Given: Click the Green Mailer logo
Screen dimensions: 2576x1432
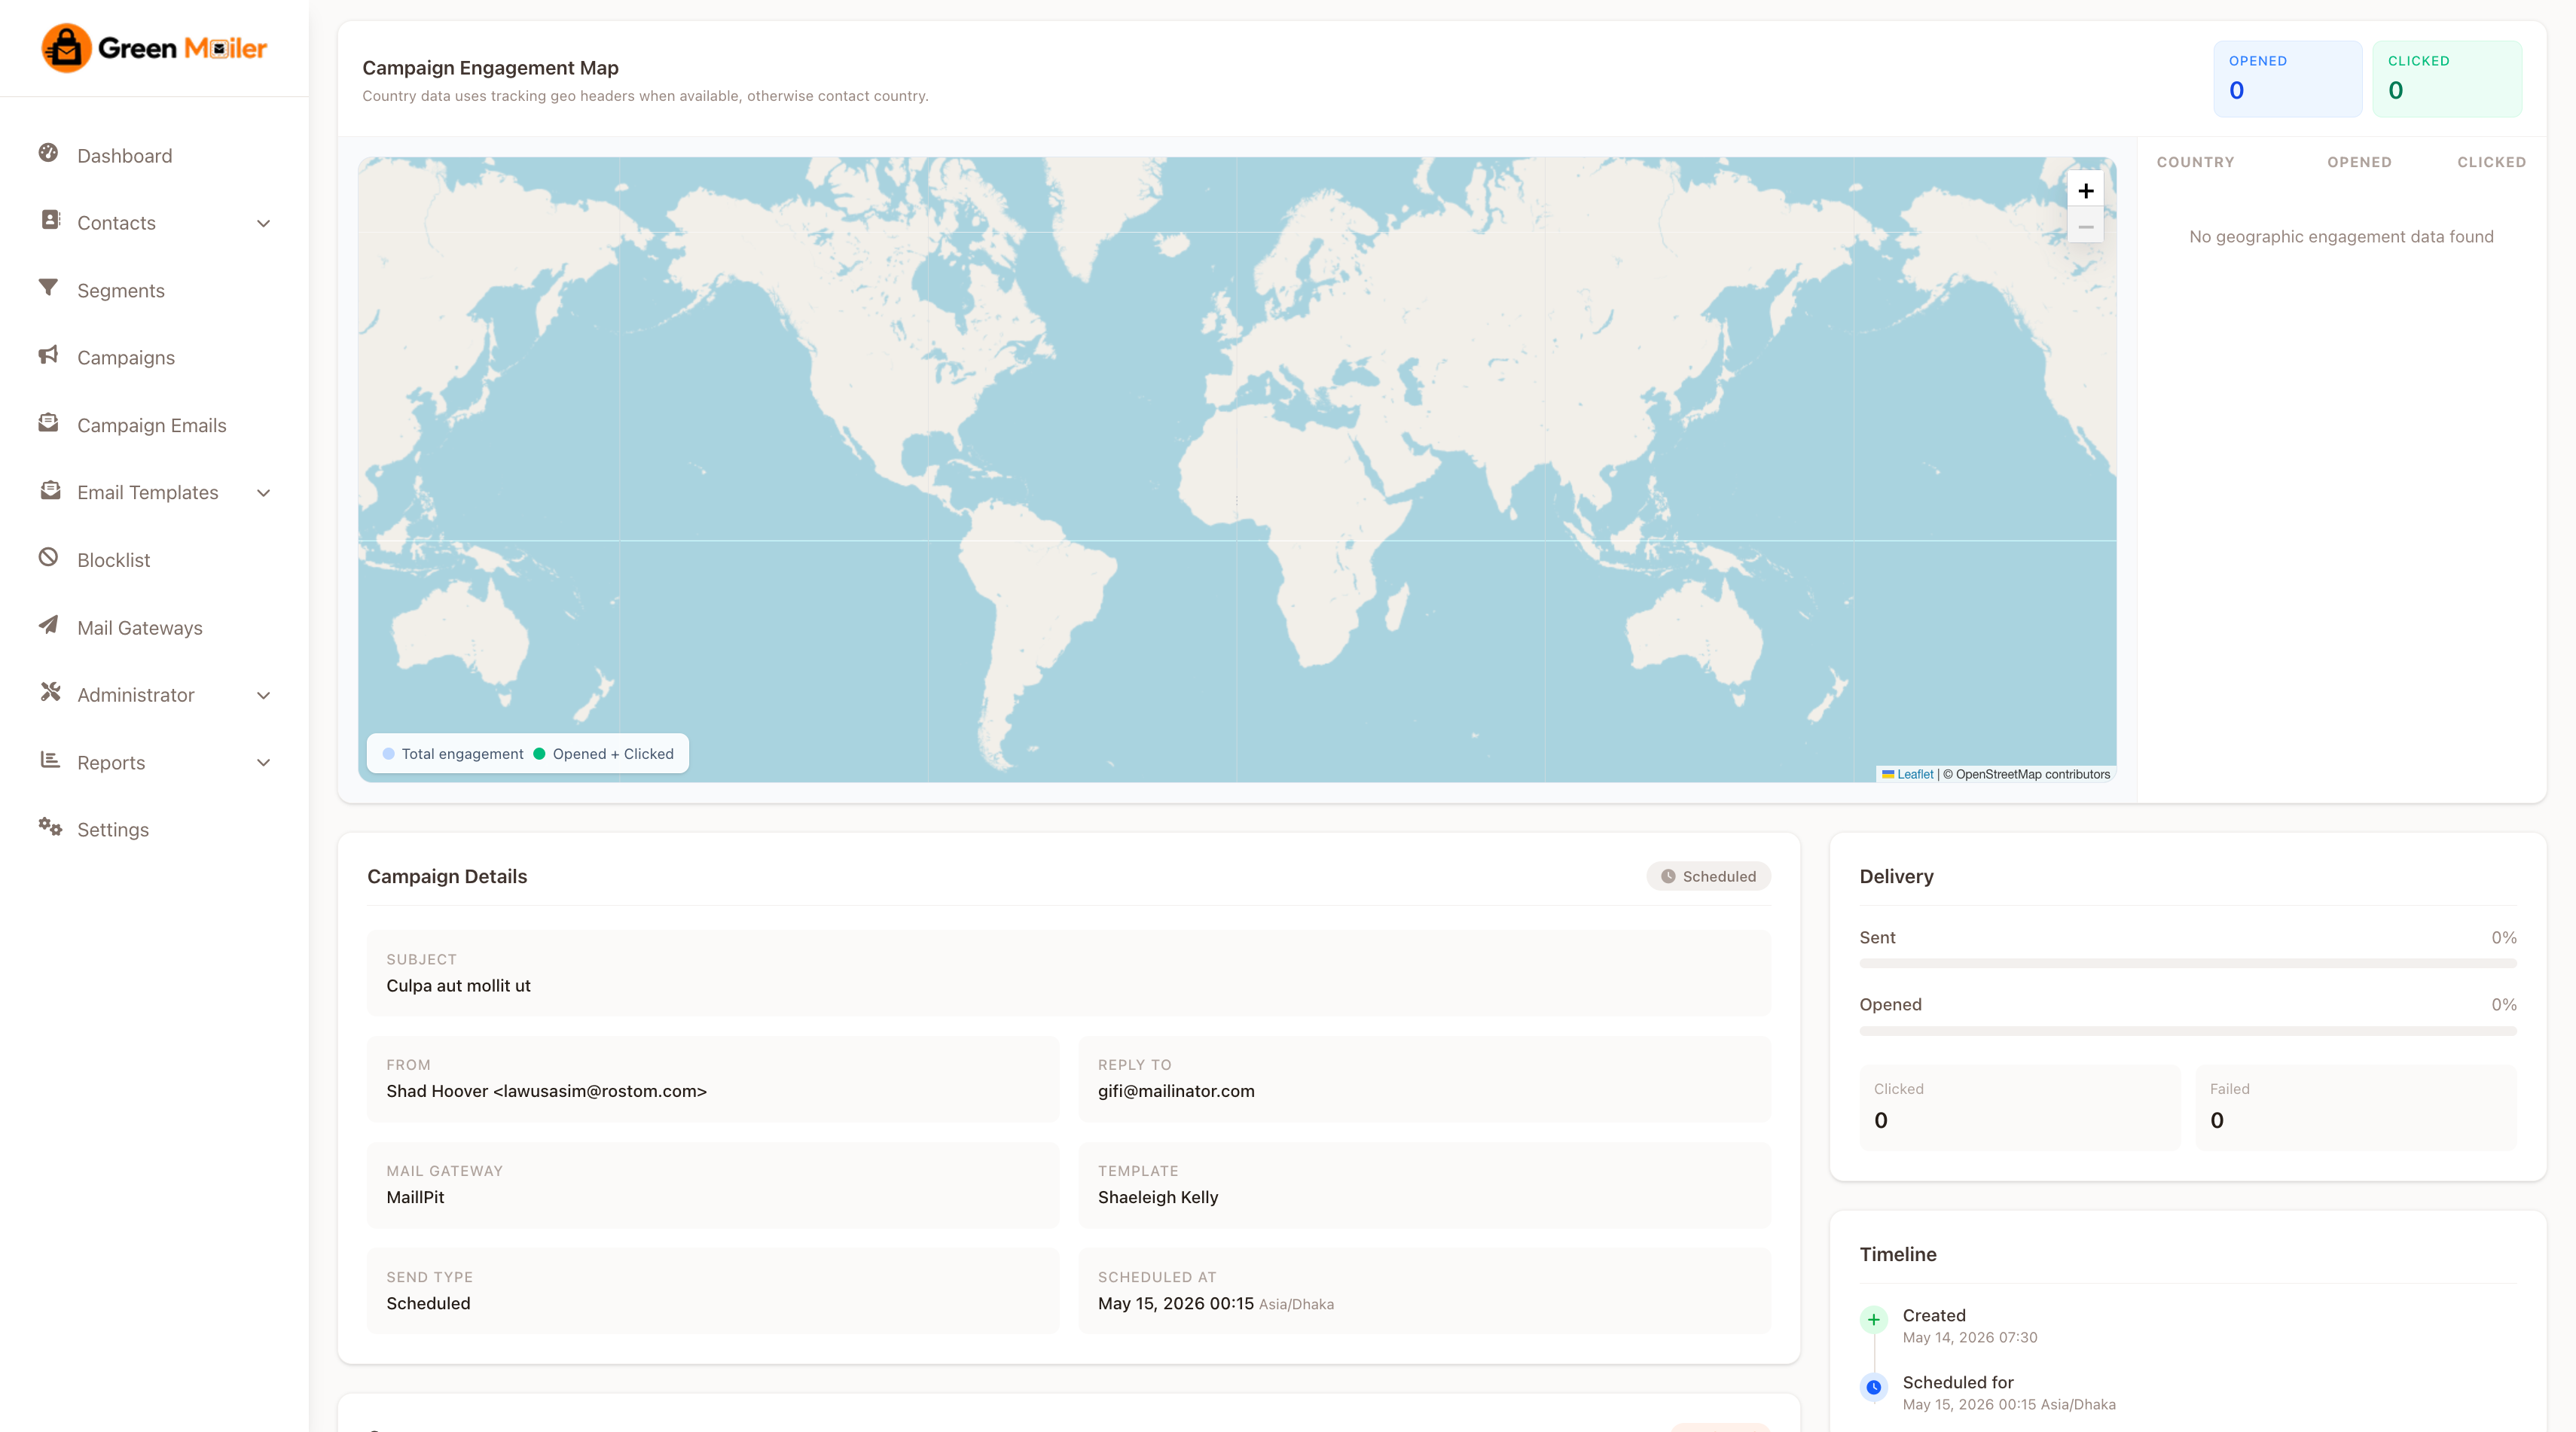Looking at the screenshot, I should coord(154,47).
